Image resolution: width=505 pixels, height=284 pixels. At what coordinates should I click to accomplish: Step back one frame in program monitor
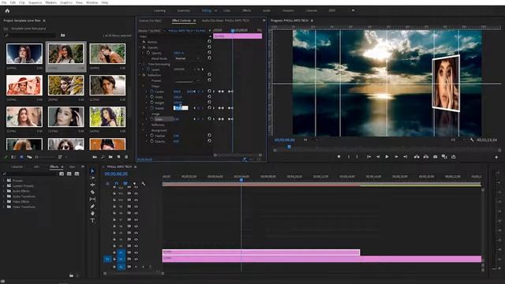coord(378,157)
